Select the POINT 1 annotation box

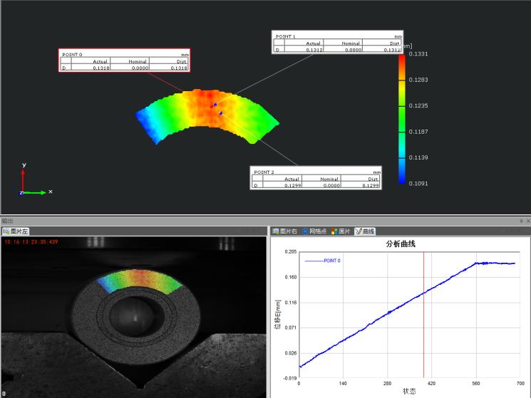point(337,42)
